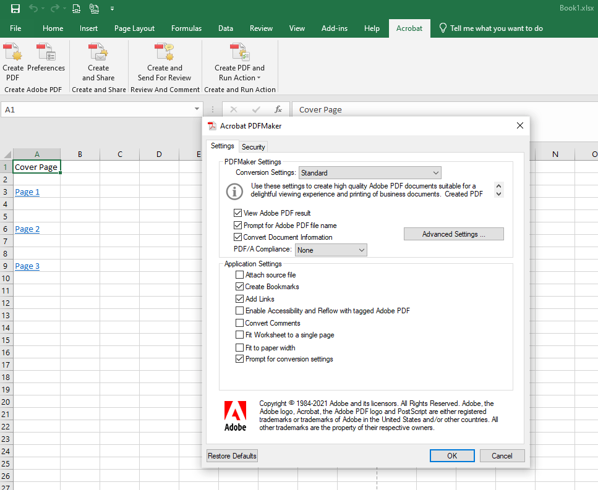The image size is (598, 490).
Task: Expand the Name Box dropdown arrow
Action: tap(197, 109)
